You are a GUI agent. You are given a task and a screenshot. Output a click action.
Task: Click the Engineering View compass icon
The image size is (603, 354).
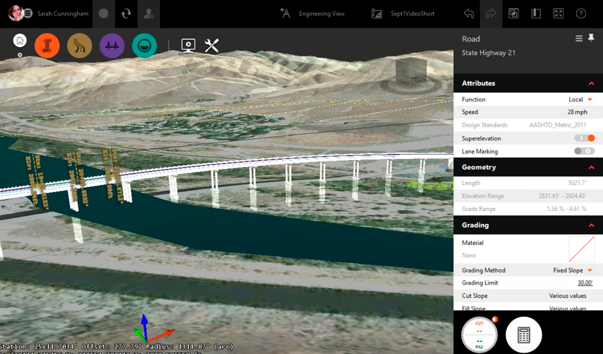tap(285, 13)
